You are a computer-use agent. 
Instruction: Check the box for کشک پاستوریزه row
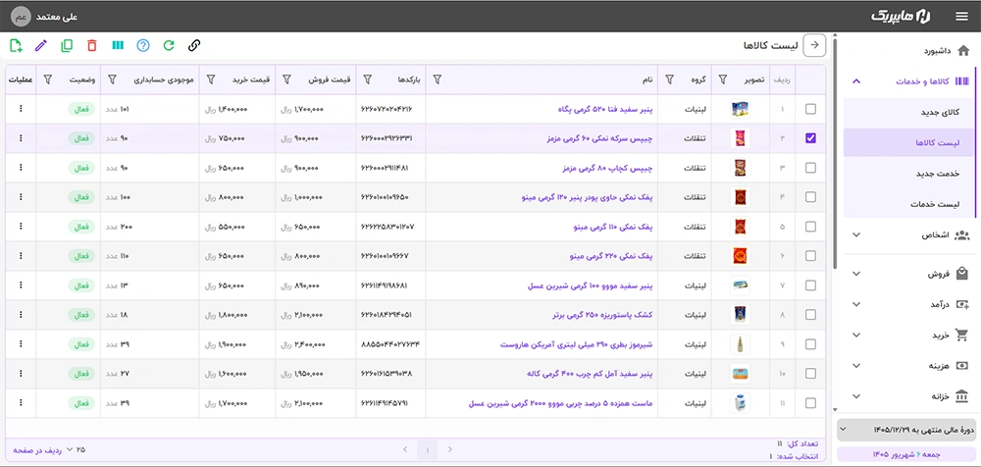click(x=811, y=315)
